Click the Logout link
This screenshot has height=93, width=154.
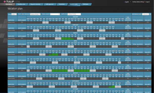click(148, 2)
